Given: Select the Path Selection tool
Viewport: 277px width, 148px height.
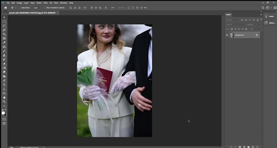Looking at the screenshot, I should (4, 89).
